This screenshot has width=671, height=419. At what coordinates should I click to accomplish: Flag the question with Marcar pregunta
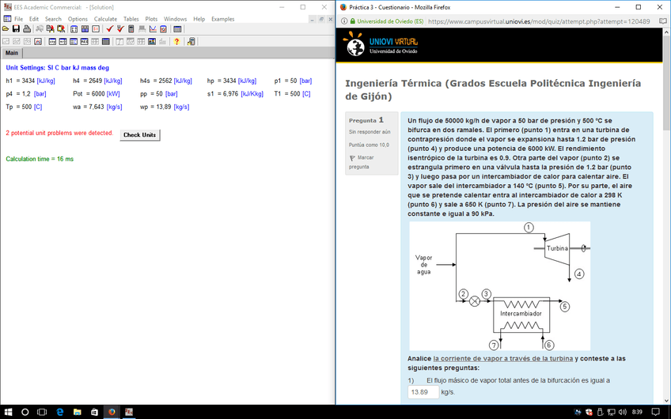361,162
